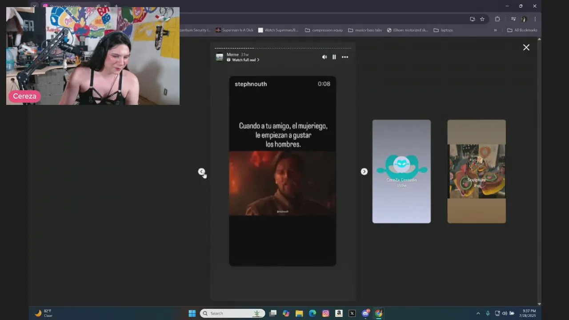
Task: Open a new browser tab
Action: 116,6
